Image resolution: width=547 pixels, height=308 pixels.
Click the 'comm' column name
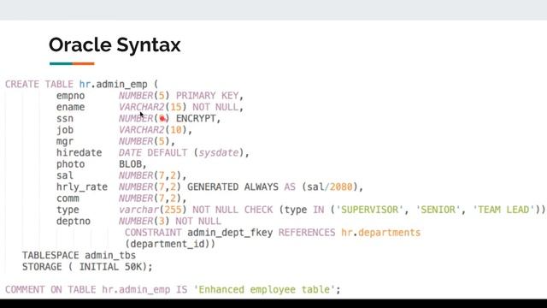click(68, 198)
